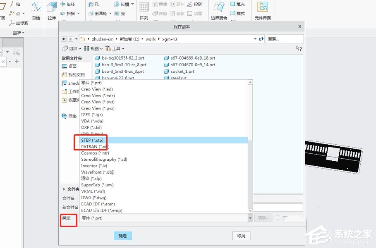The width and height of the screenshot is (376, 248).
Task: Expand the 拔模 tool dropdown arrow
Action: pyautogui.click(x=132, y=4)
